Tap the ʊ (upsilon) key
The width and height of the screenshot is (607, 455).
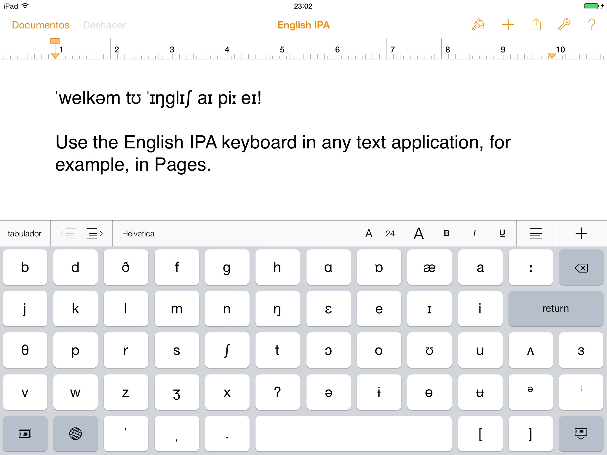(x=429, y=350)
